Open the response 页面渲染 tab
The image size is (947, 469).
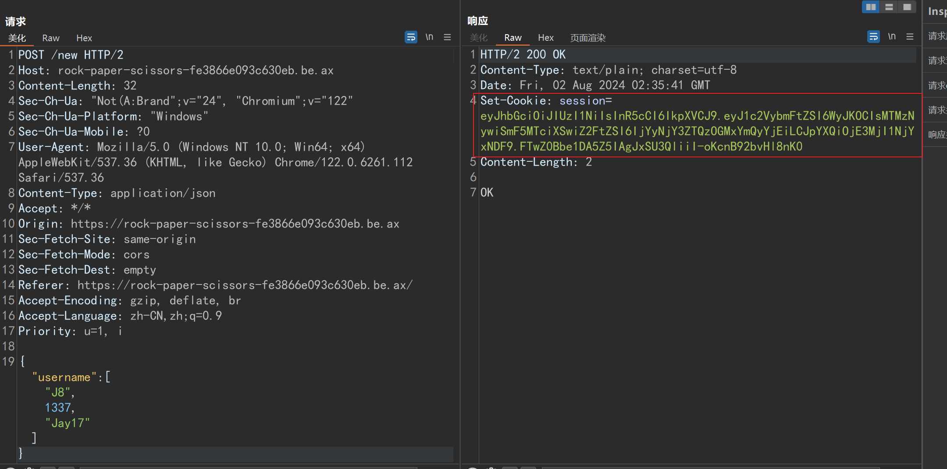(x=588, y=38)
